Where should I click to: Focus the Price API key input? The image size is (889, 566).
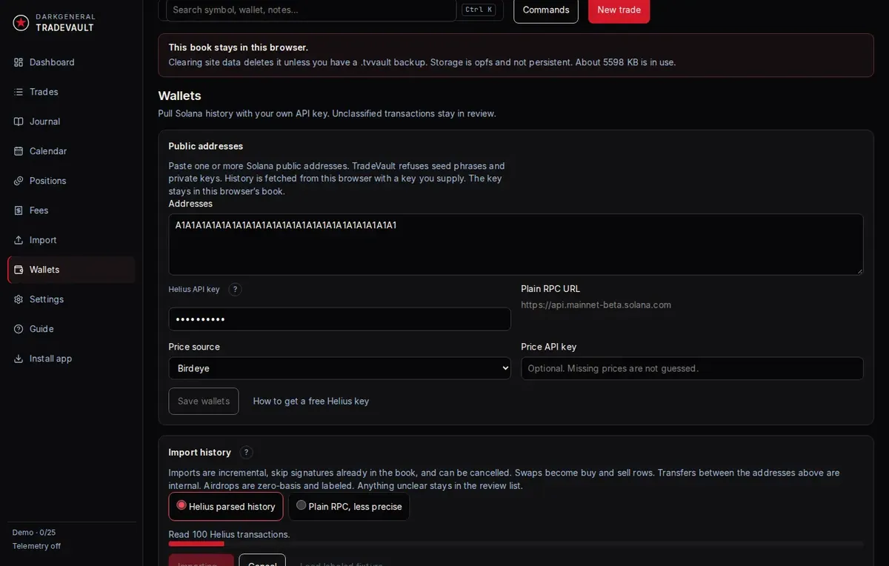[x=692, y=368]
